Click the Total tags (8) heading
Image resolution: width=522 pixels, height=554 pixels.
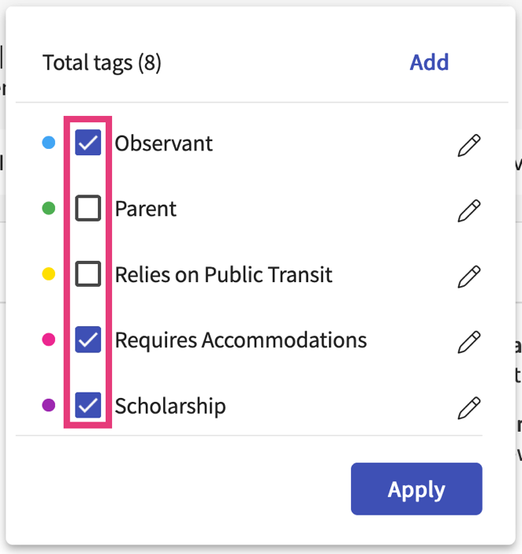point(102,63)
